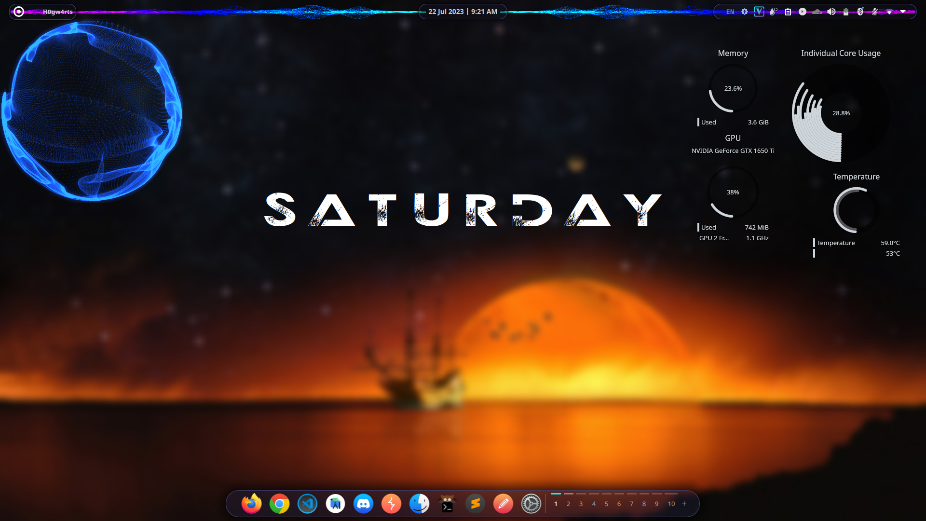Open the H0gw4rts application launcher
The height and width of the screenshot is (521, 926).
pyautogui.click(x=43, y=12)
